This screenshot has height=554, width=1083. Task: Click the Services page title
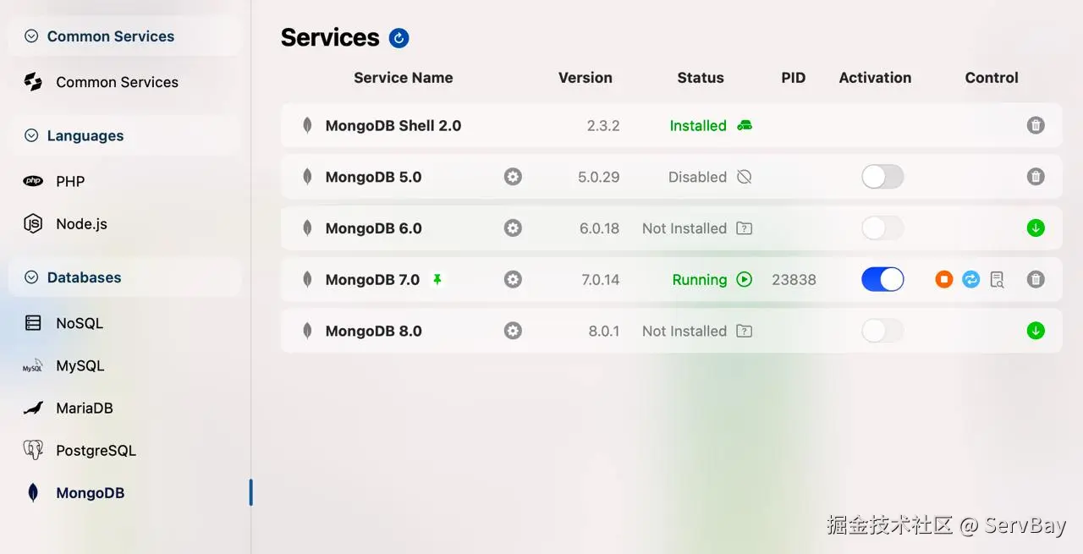tap(330, 37)
